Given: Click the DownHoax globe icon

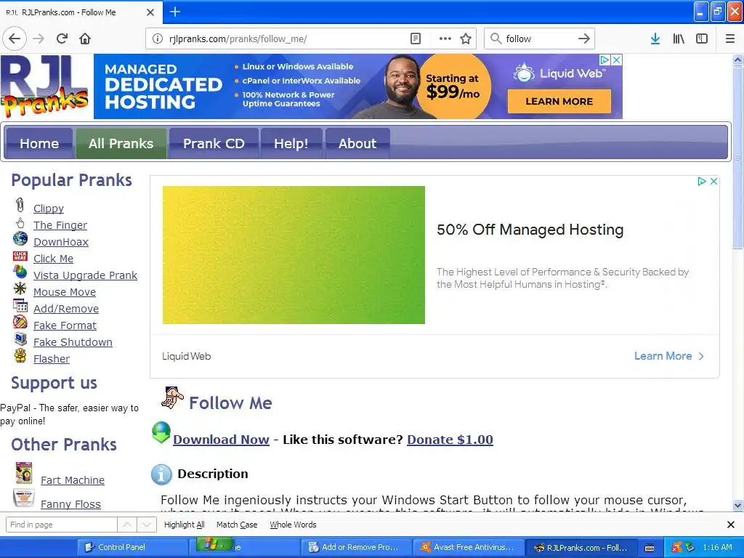Looking at the screenshot, I should pos(20,238).
